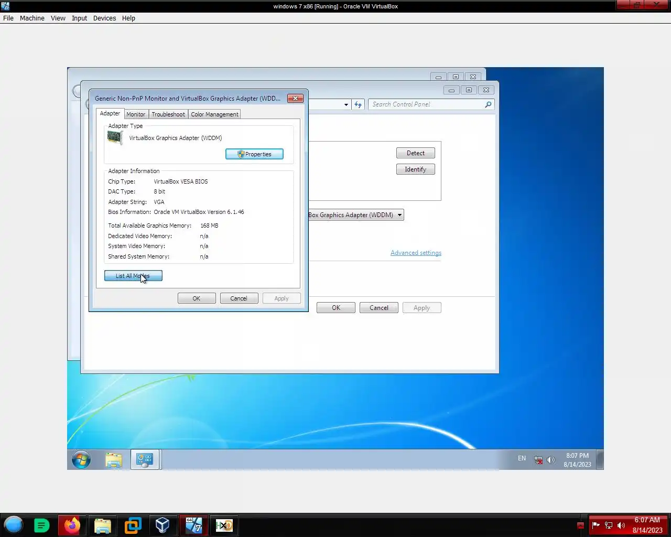Switch to the Monitor tab

coord(136,114)
